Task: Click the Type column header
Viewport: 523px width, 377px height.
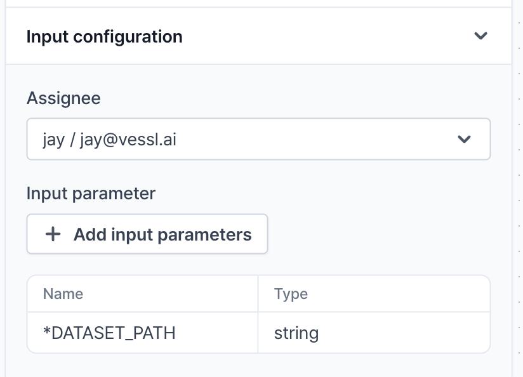Action: click(291, 294)
